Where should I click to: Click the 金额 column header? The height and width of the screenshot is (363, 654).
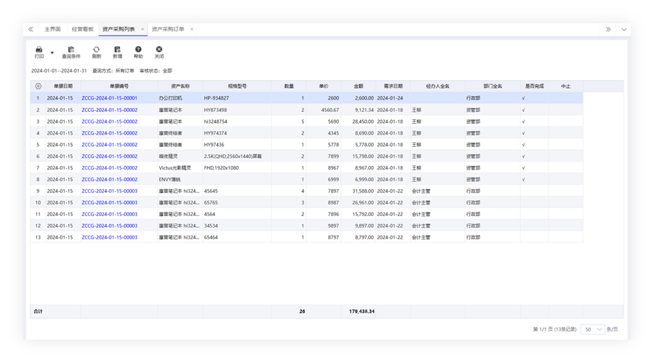358,86
